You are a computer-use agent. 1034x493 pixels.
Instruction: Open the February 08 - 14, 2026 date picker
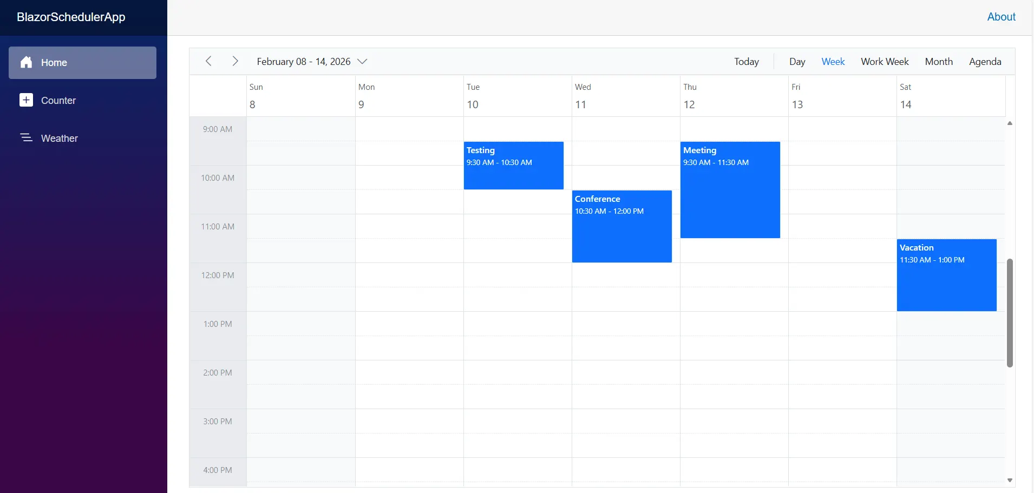tap(312, 62)
